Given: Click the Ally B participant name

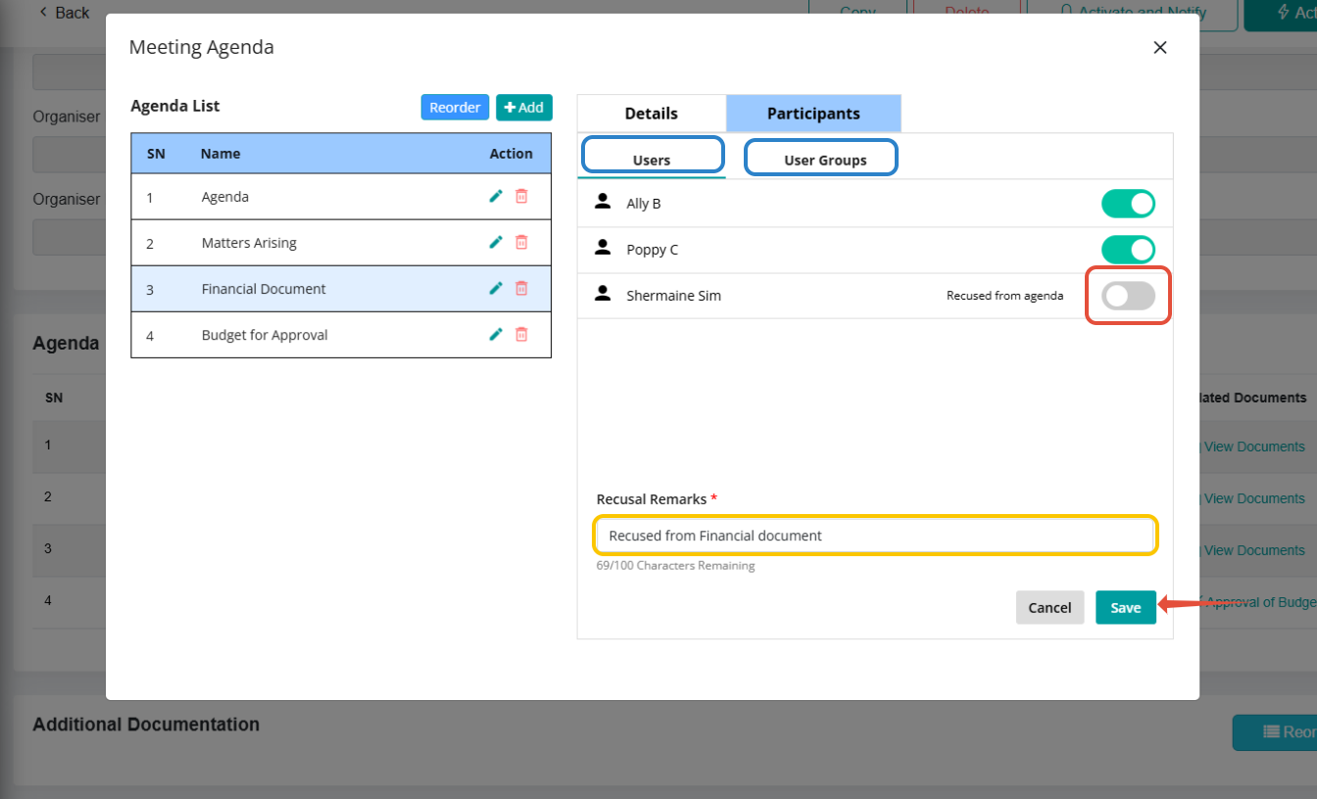Looking at the screenshot, I should tap(644, 204).
